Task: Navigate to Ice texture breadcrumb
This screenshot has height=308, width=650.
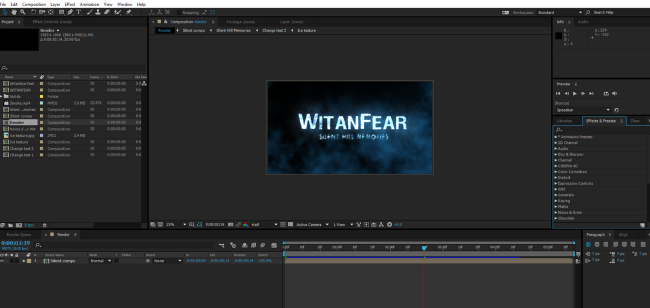Action: coord(307,30)
